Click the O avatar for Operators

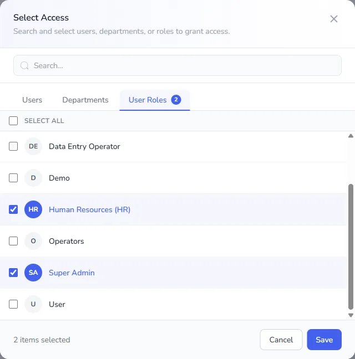33,241
